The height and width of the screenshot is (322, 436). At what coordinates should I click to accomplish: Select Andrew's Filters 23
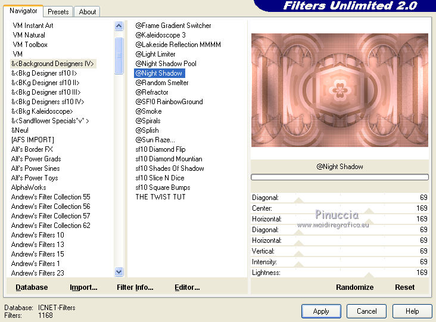tap(38, 273)
